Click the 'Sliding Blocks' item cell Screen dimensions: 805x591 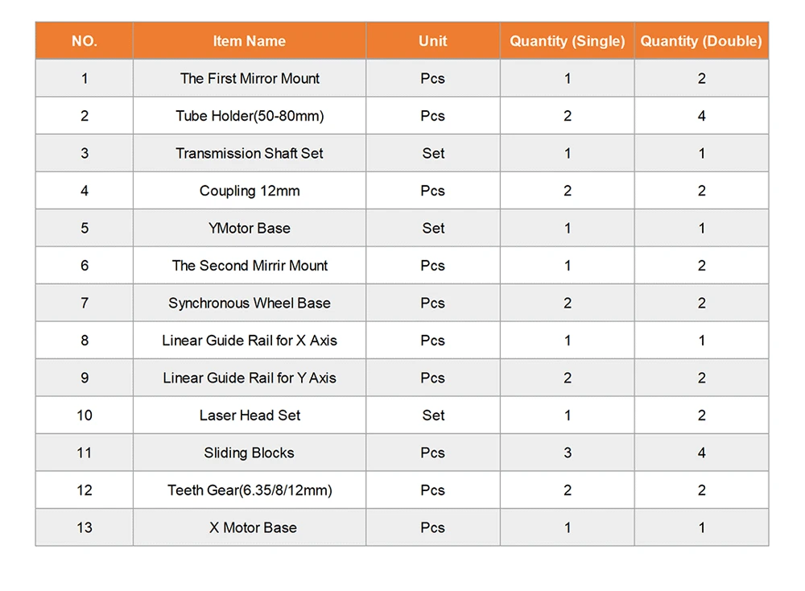250,453
